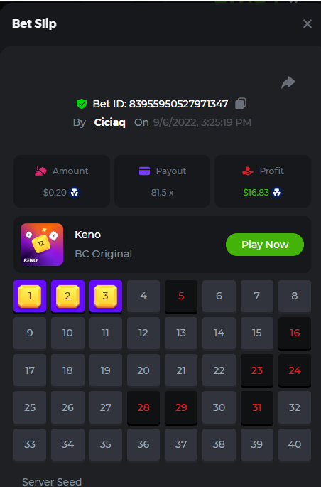Click Keno tile number 20
This screenshot has width=321, height=487.
click(143, 370)
